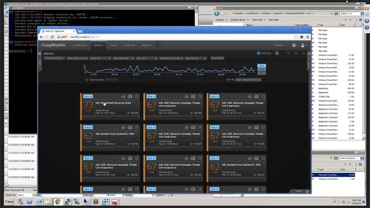
Task: Expand the left side panel of the Alarms page
Action: pos(39,54)
